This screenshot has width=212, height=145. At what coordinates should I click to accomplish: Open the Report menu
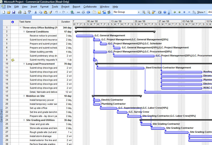click(76, 7)
